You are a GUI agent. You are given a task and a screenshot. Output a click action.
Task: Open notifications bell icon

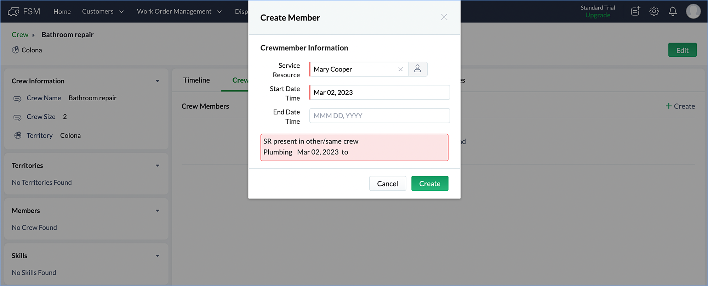click(673, 11)
